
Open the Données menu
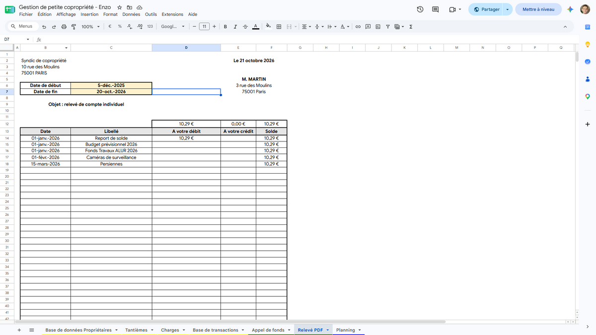(131, 14)
